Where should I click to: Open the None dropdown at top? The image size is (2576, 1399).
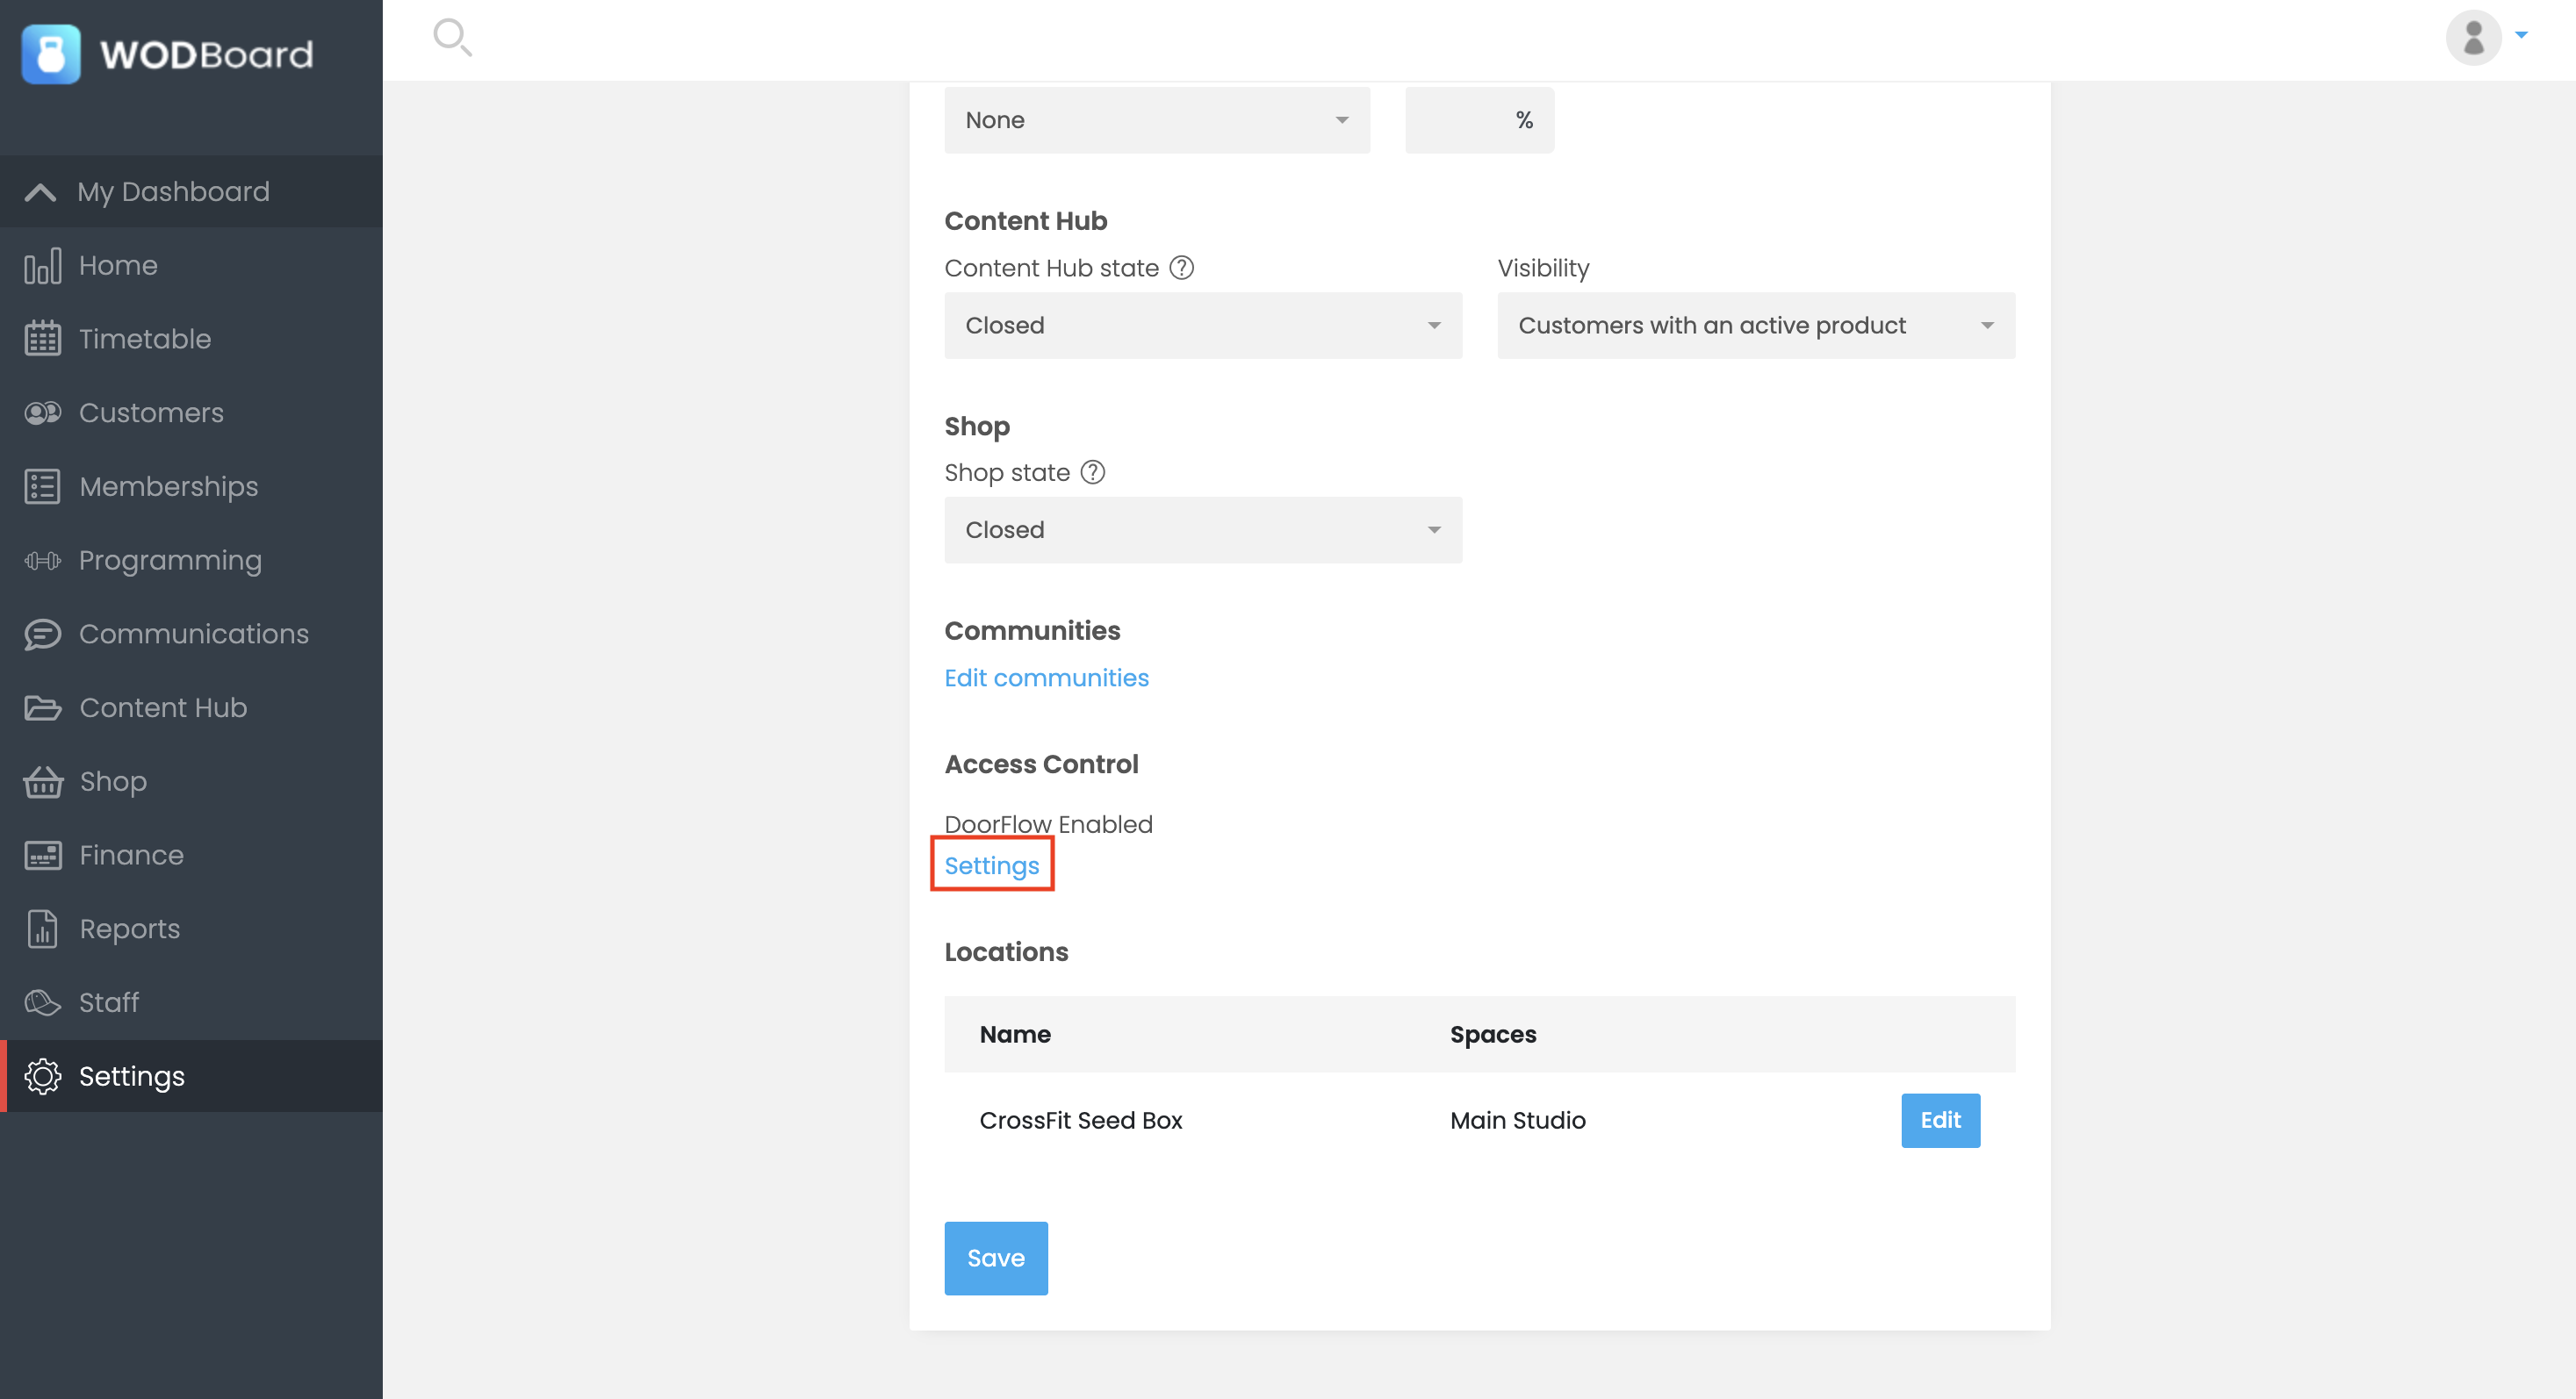click(1156, 120)
